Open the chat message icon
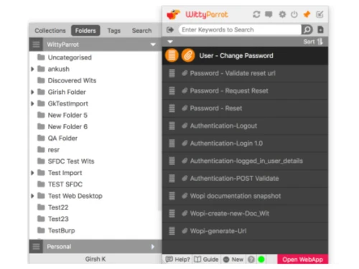This screenshot has width=359, height=269. (x=269, y=14)
